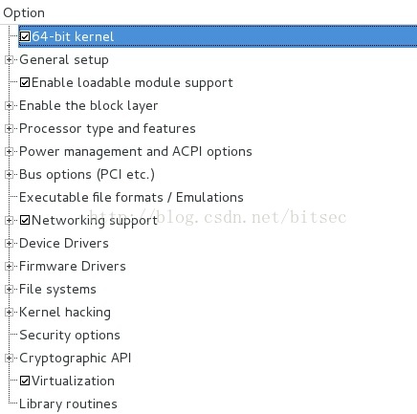Select the Device Drivers label
Image resolution: width=417 pixels, height=414 pixels.
coord(64,243)
